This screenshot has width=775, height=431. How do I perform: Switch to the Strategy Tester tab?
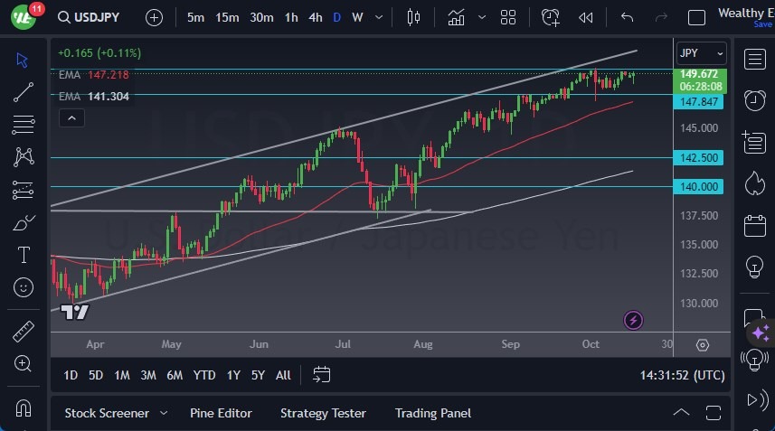(323, 413)
